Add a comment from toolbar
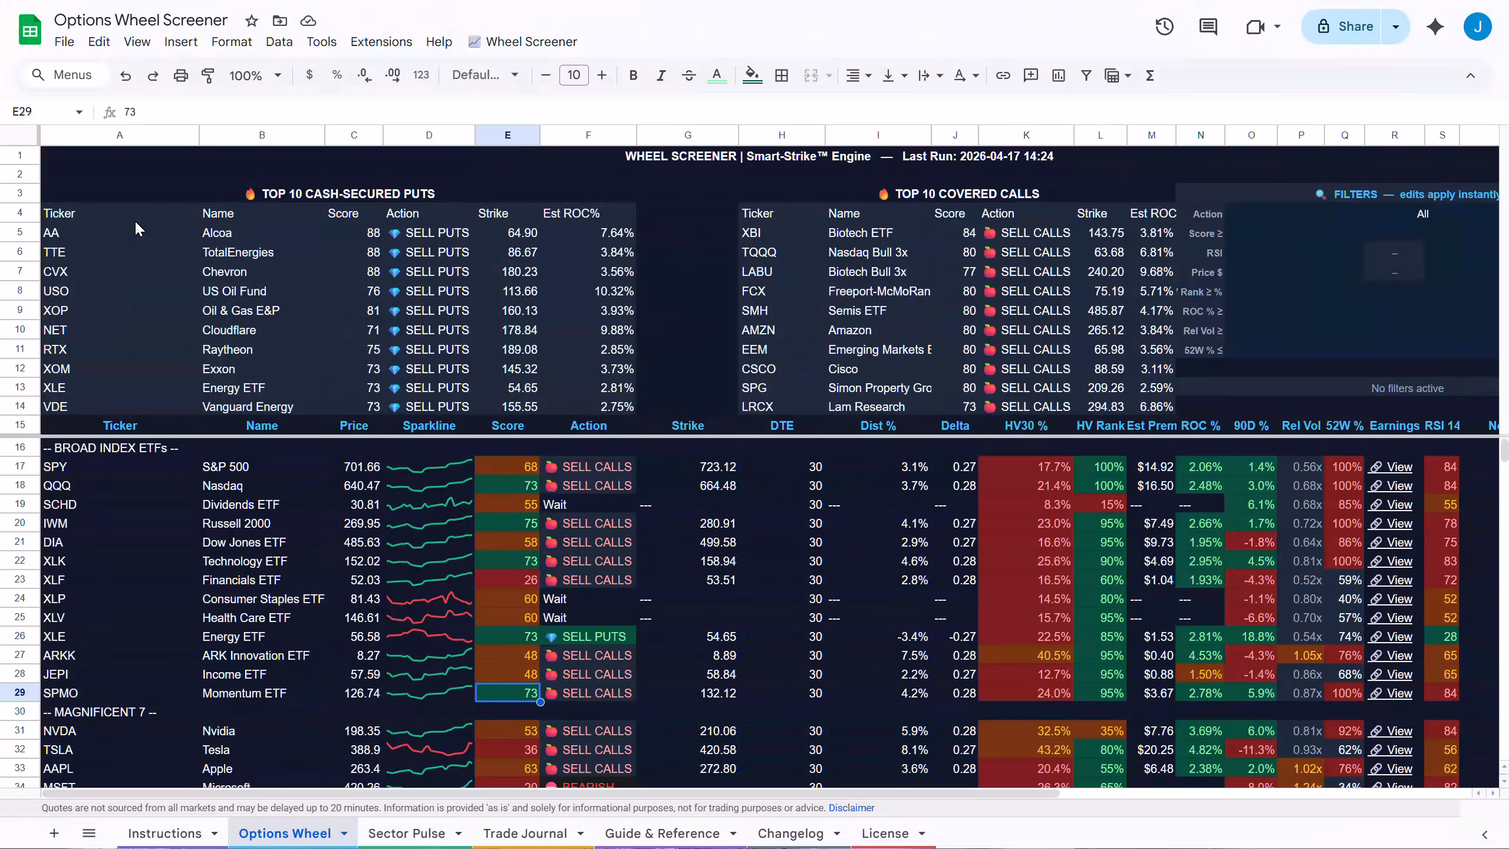This screenshot has width=1509, height=849. tap(1030, 75)
